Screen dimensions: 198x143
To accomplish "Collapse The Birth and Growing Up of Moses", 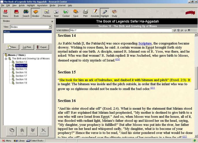I will click(x=6, y=59).
